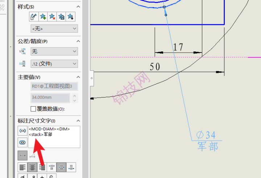Click the add or update style star icon
This screenshot has height=178, width=261.
(x=43, y=17)
